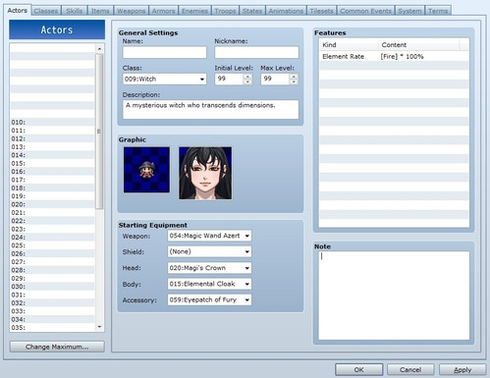Open the Troops tab
Viewport: 490px width, 378px height.
tap(225, 11)
